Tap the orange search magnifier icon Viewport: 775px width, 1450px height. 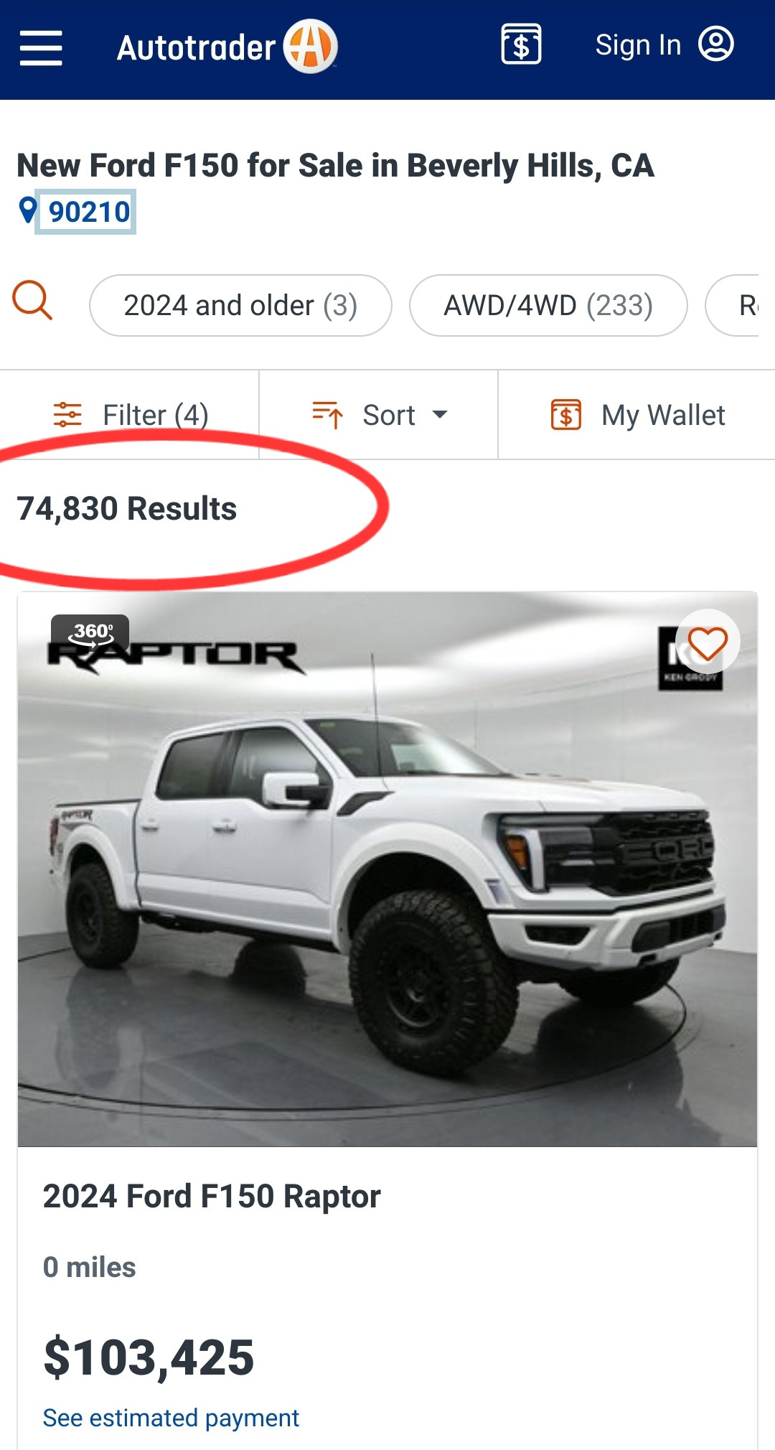(33, 300)
